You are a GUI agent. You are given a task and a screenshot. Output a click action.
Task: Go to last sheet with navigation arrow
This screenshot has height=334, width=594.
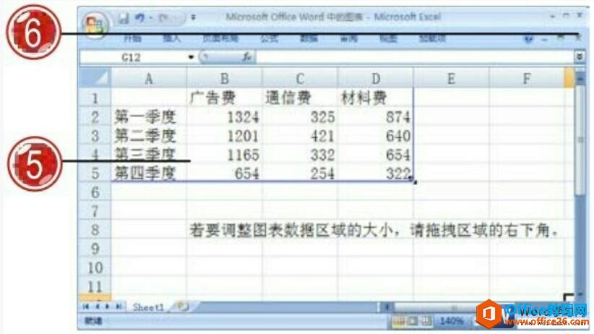pos(119,307)
